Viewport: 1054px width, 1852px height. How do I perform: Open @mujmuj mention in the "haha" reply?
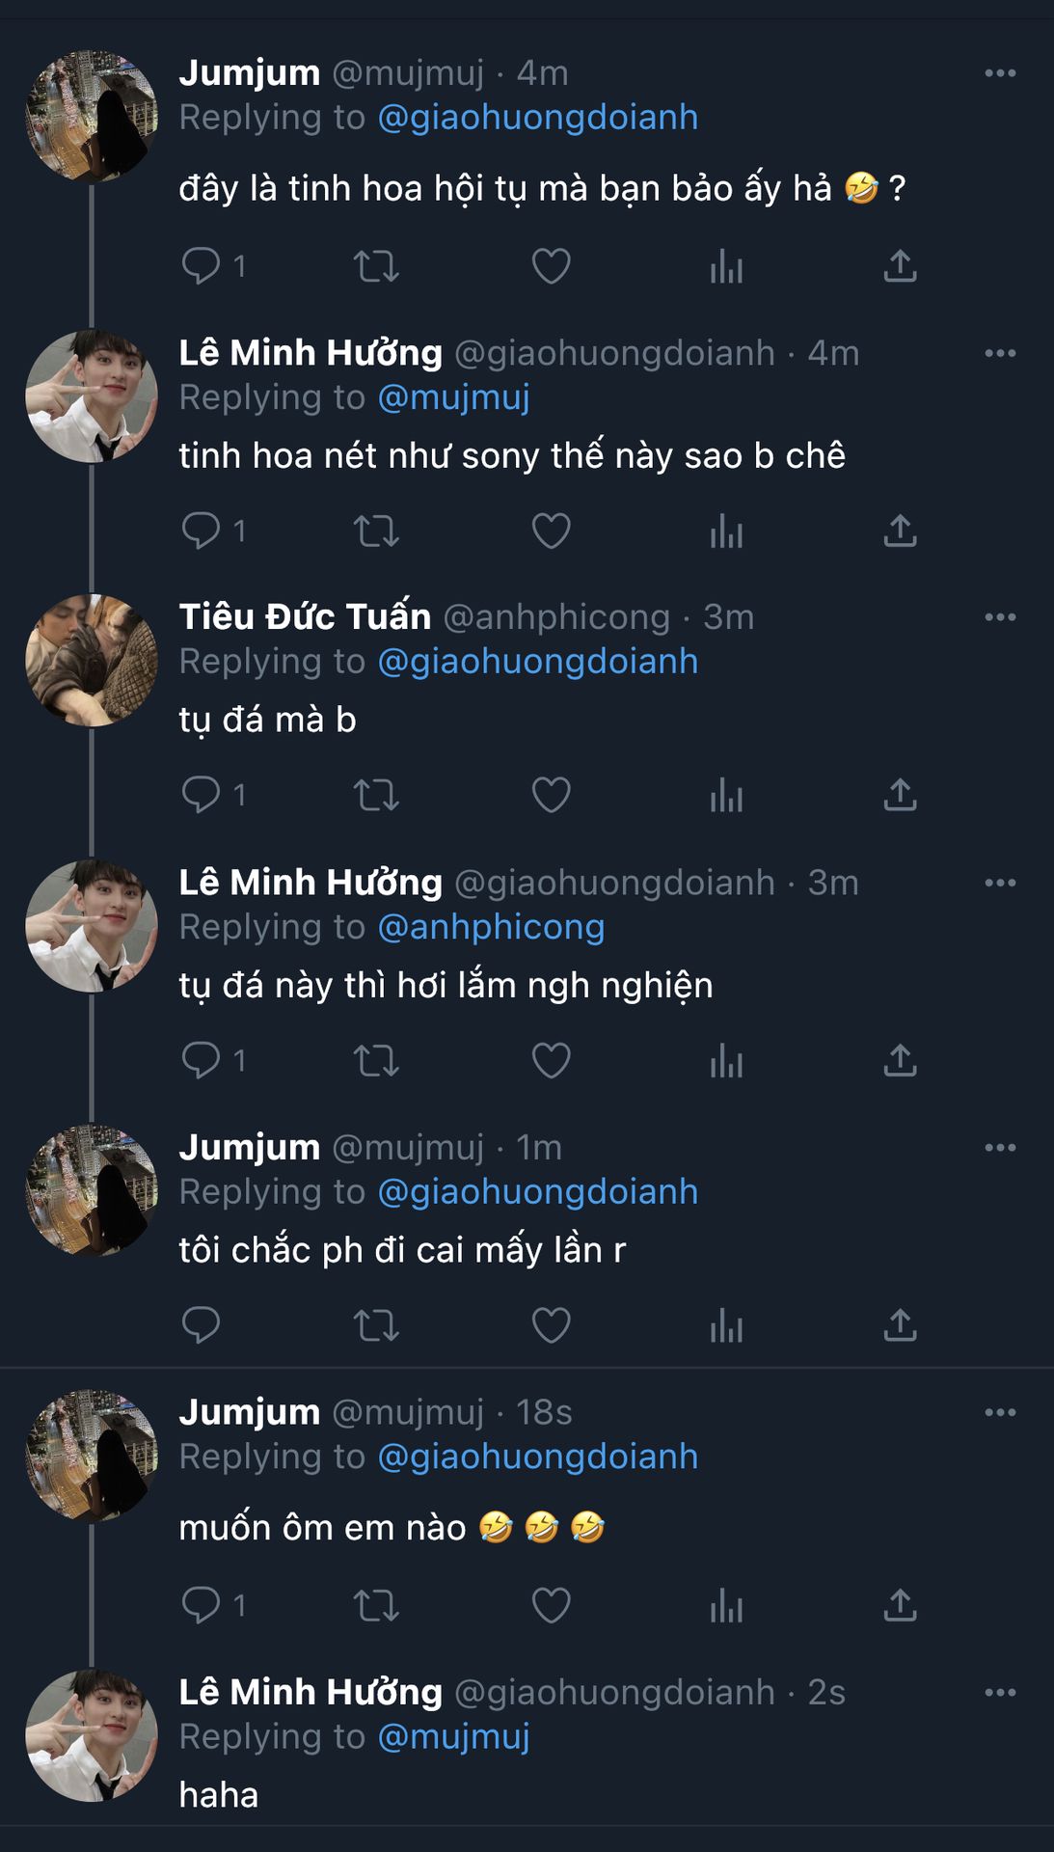tap(453, 1737)
